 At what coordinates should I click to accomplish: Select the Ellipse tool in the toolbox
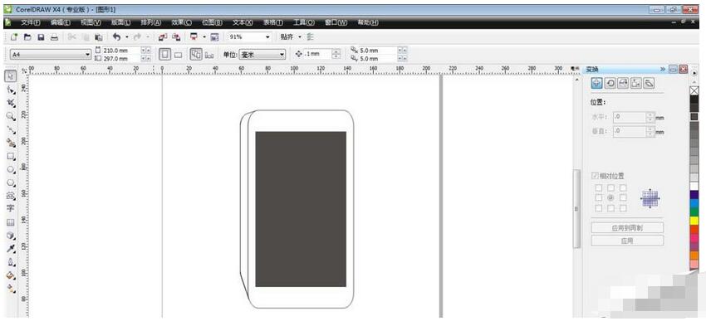[10, 170]
